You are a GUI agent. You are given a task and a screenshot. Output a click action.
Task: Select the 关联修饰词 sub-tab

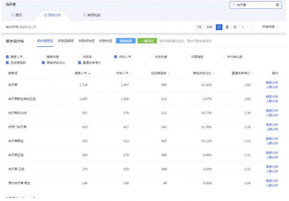(x=86, y=41)
